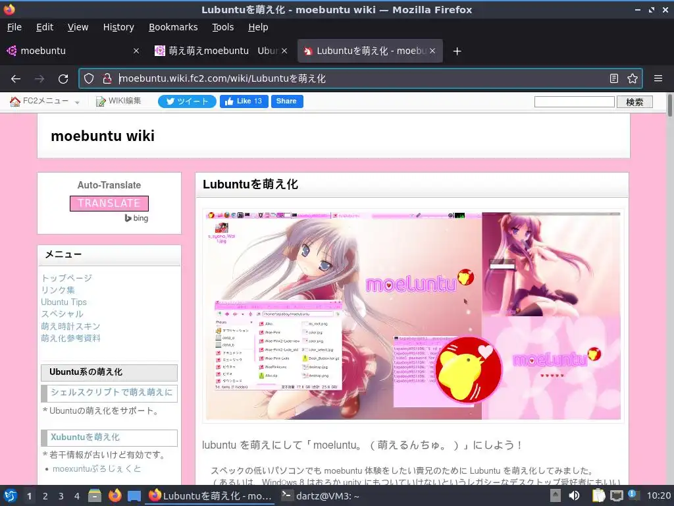Screen dimensions: 674x506
Task: Click the Facebook Like 13 button
Action: point(244,101)
